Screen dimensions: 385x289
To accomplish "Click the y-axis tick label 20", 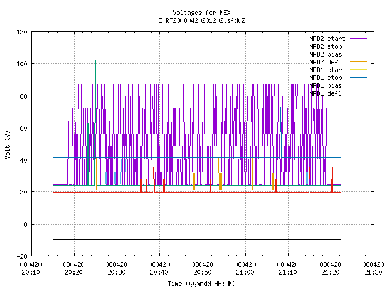I will (x=23, y=192).
